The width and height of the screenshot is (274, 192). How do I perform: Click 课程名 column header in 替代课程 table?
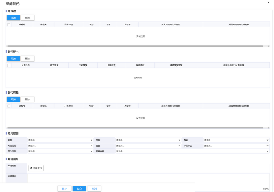point(43,106)
